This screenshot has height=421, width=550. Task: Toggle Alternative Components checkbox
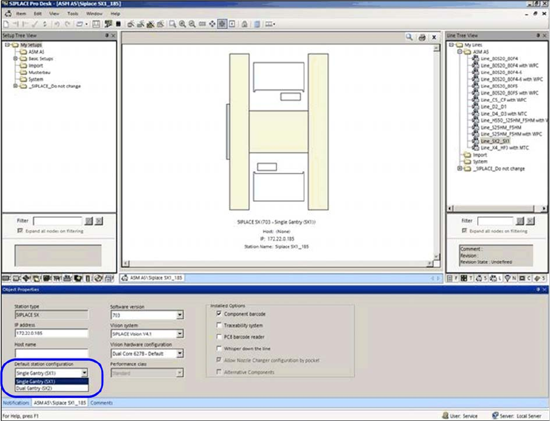[x=219, y=371]
